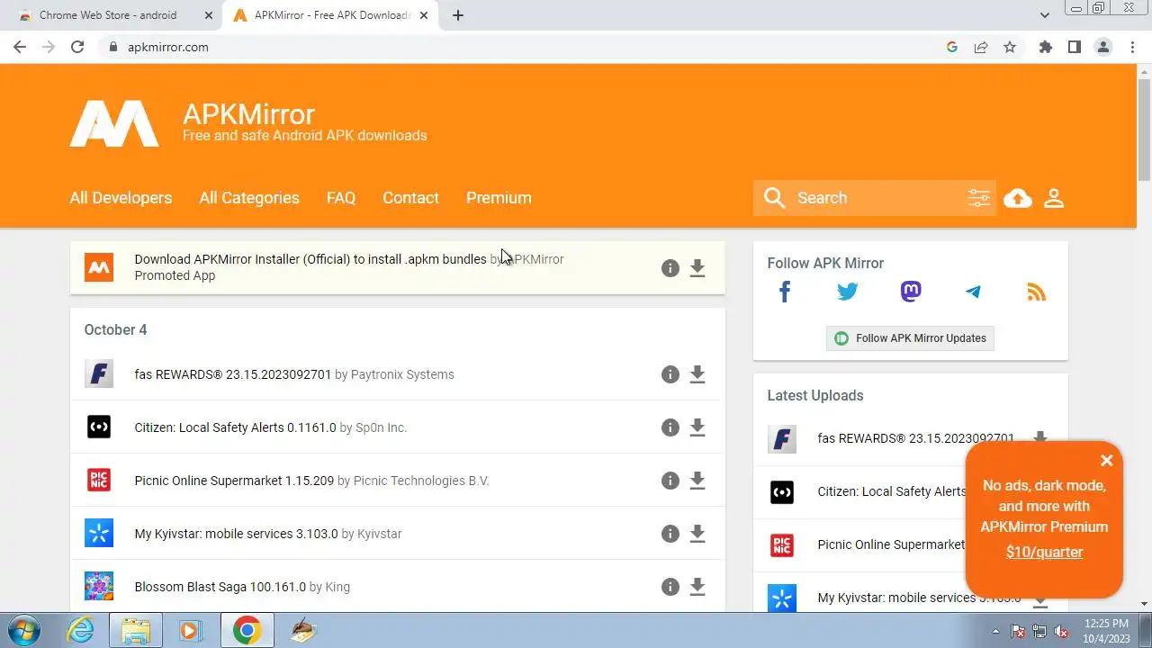Show info for Citizen: Local Safety Alerts

coord(670,427)
